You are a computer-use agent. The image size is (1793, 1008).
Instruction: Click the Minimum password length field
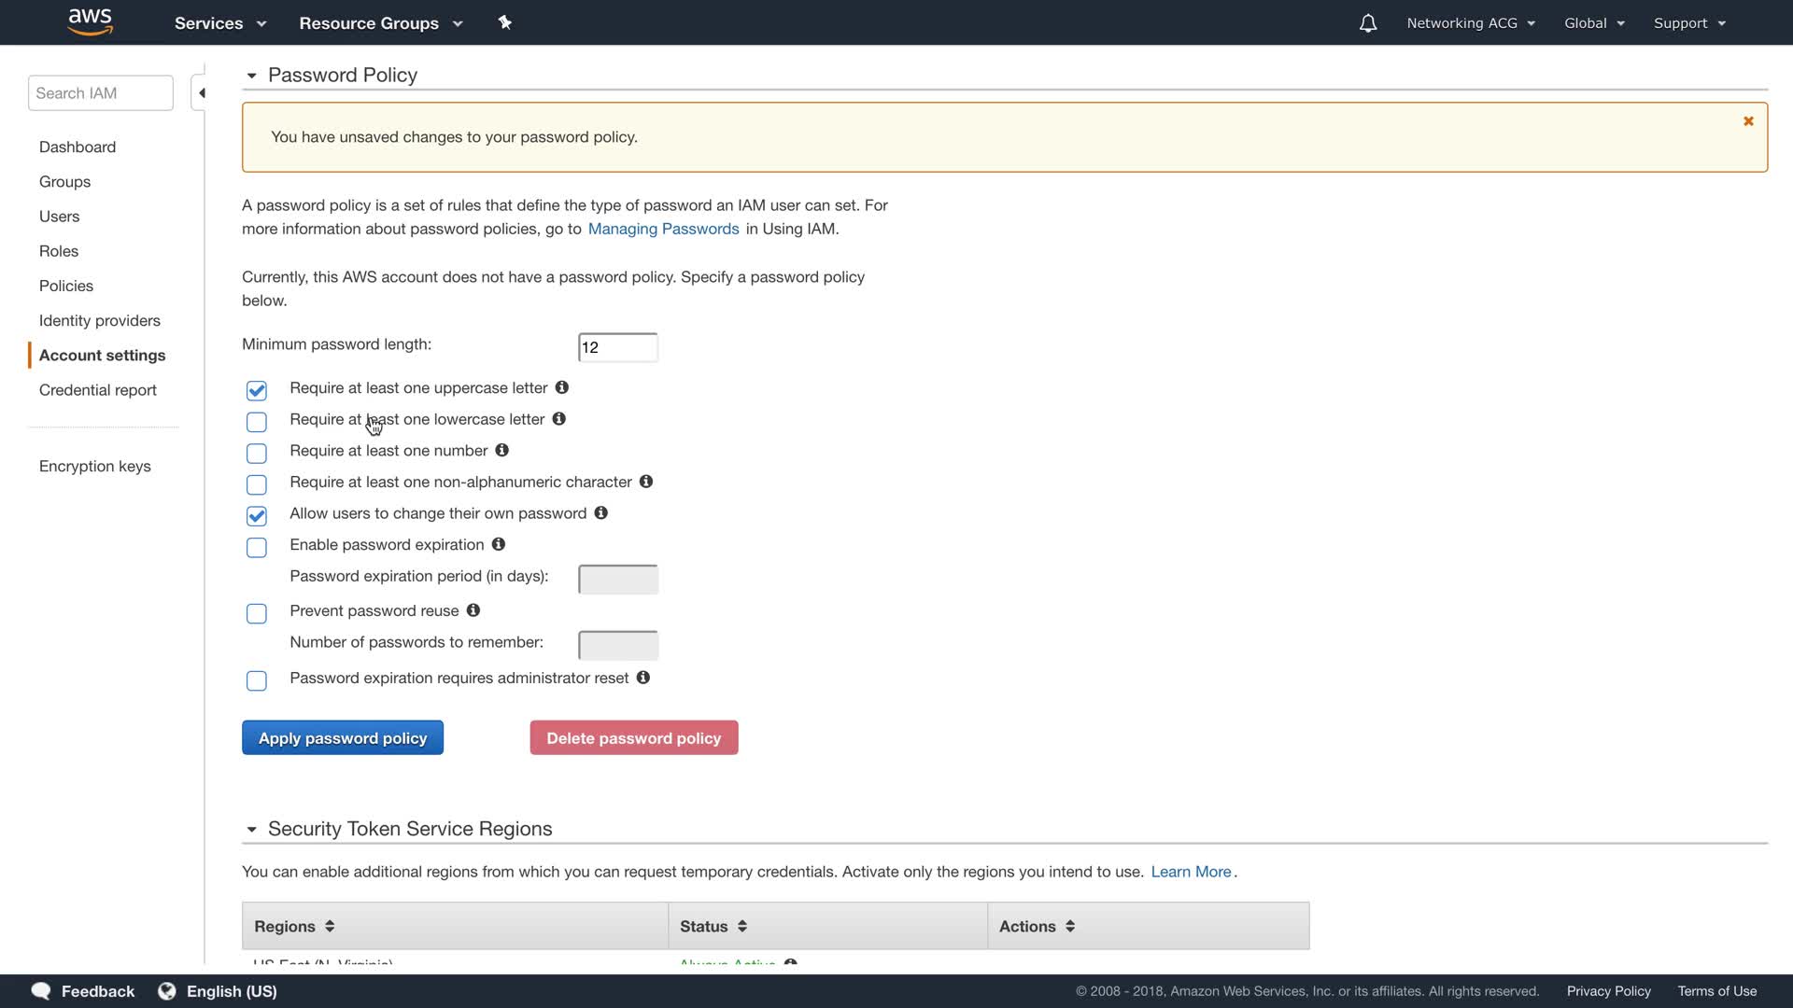[618, 347]
